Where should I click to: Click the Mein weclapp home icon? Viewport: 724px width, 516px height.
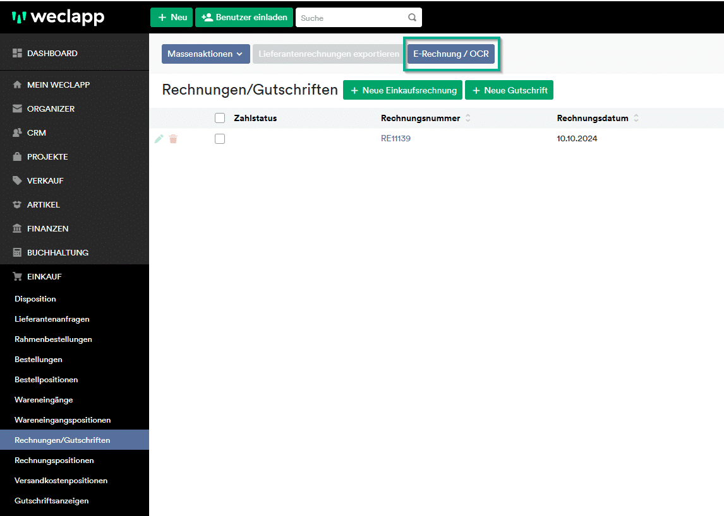pyautogui.click(x=17, y=85)
